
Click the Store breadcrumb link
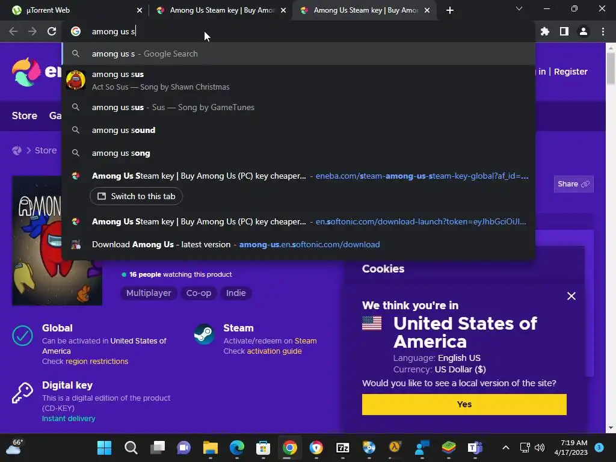[x=46, y=150]
